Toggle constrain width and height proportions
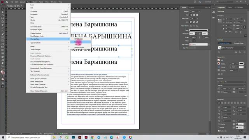 tap(245, 21)
